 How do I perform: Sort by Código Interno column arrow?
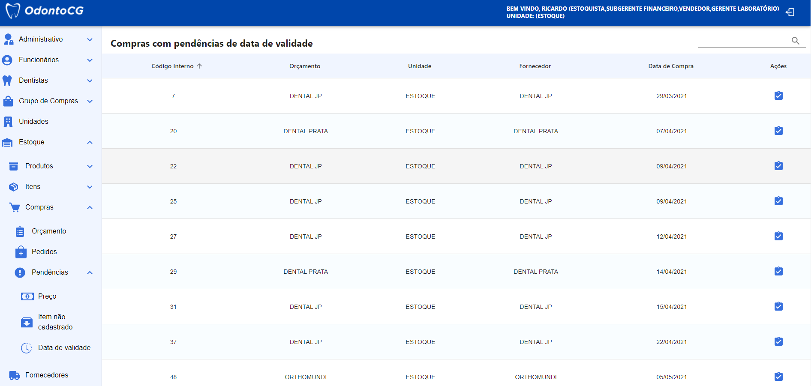pyautogui.click(x=200, y=66)
